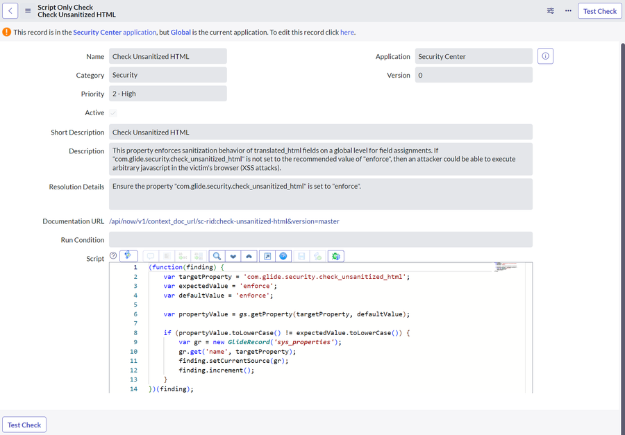Click the syntax check script icon
This screenshot has height=435, width=625.
[x=317, y=256]
